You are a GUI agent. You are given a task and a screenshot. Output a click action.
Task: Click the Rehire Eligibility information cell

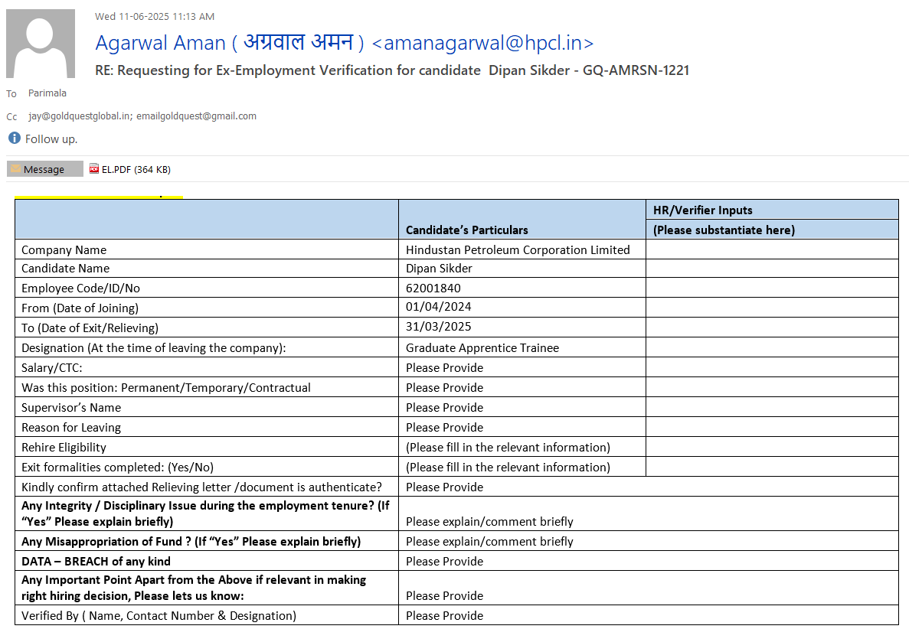[508, 447]
